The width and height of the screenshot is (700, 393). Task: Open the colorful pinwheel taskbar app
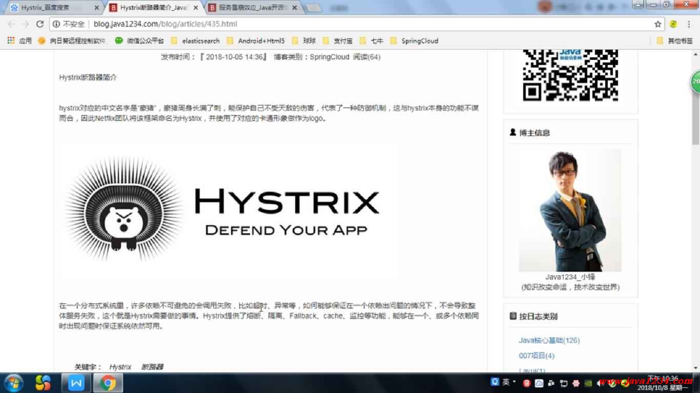click(x=43, y=383)
